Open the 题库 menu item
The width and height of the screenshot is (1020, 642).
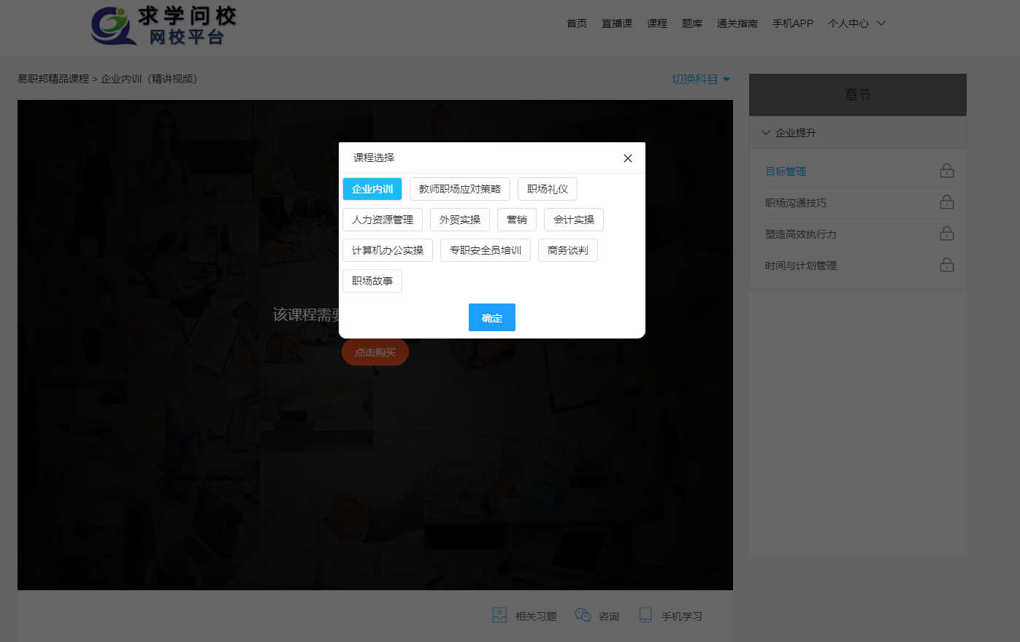pyautogui.click(x=691, y=23)
